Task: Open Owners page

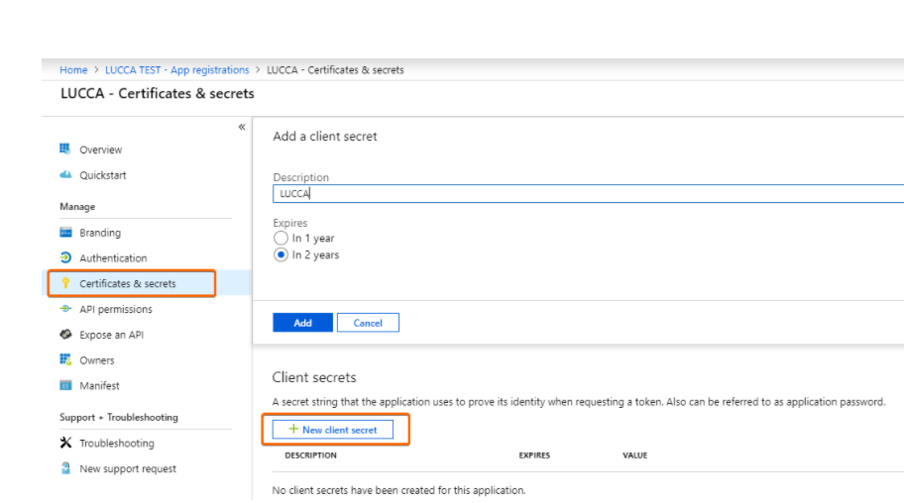Action: pyautogui.click(x=97, y=360)
